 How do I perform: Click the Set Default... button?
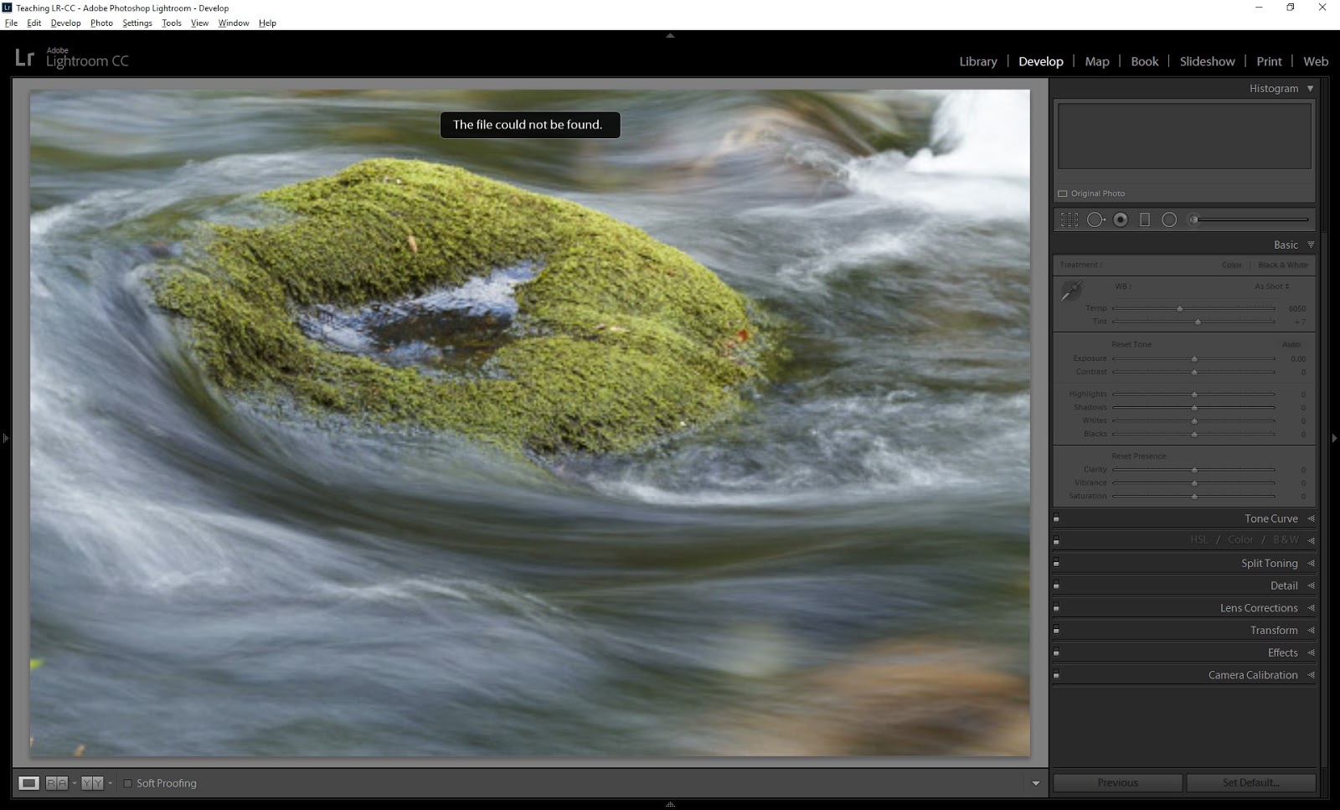point(1250,782)
